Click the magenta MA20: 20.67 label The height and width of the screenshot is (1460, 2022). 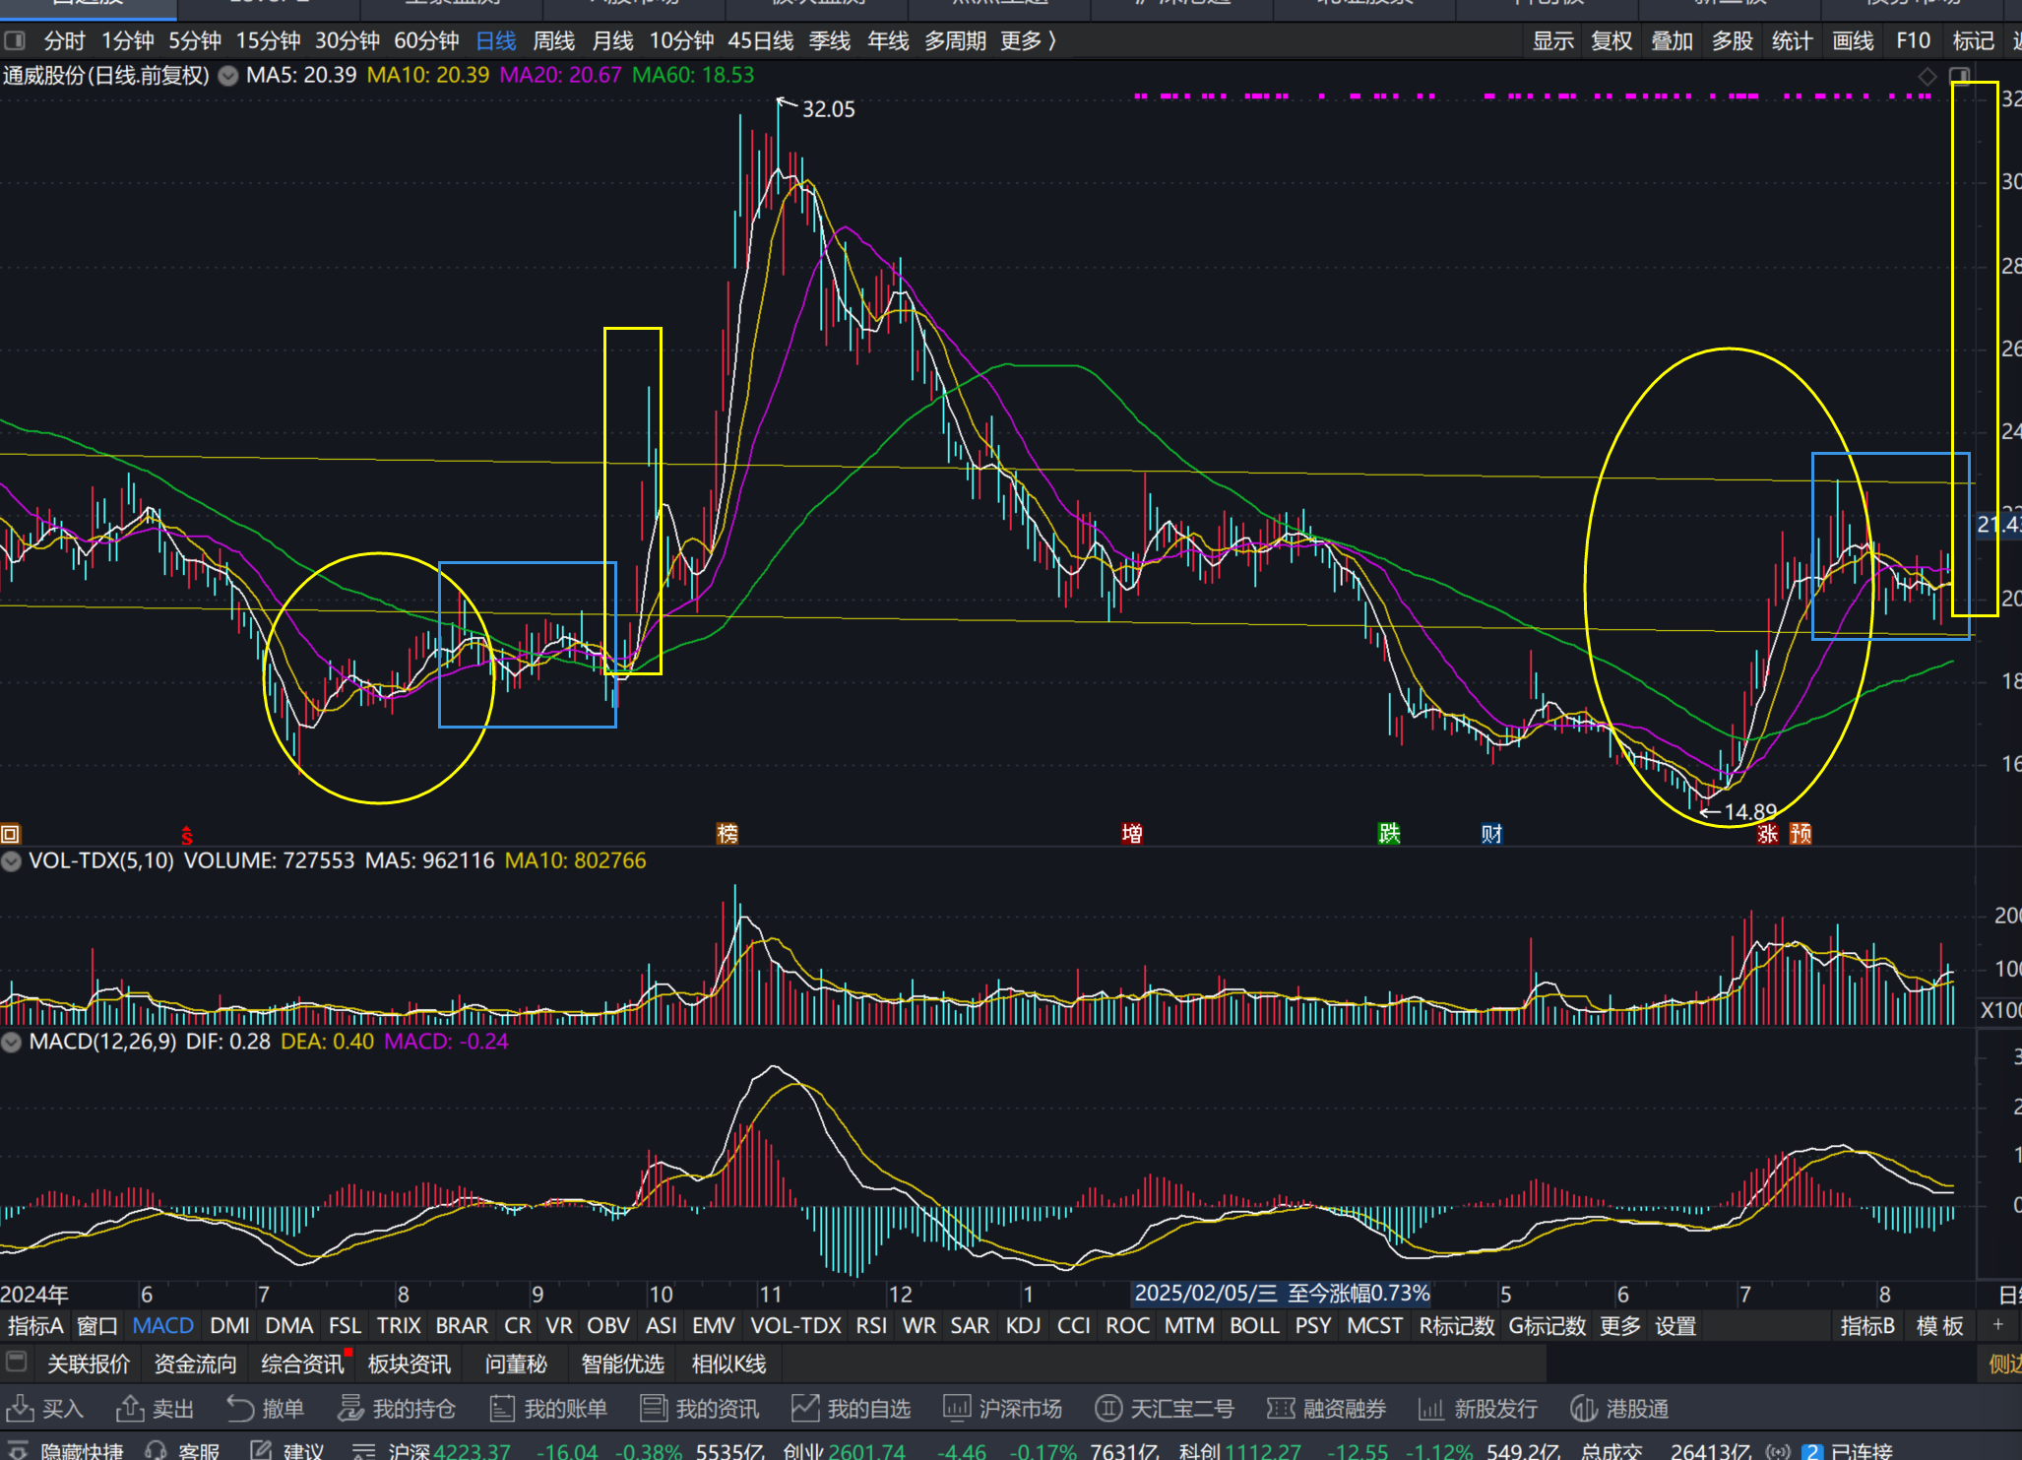[x=560, y=76]
